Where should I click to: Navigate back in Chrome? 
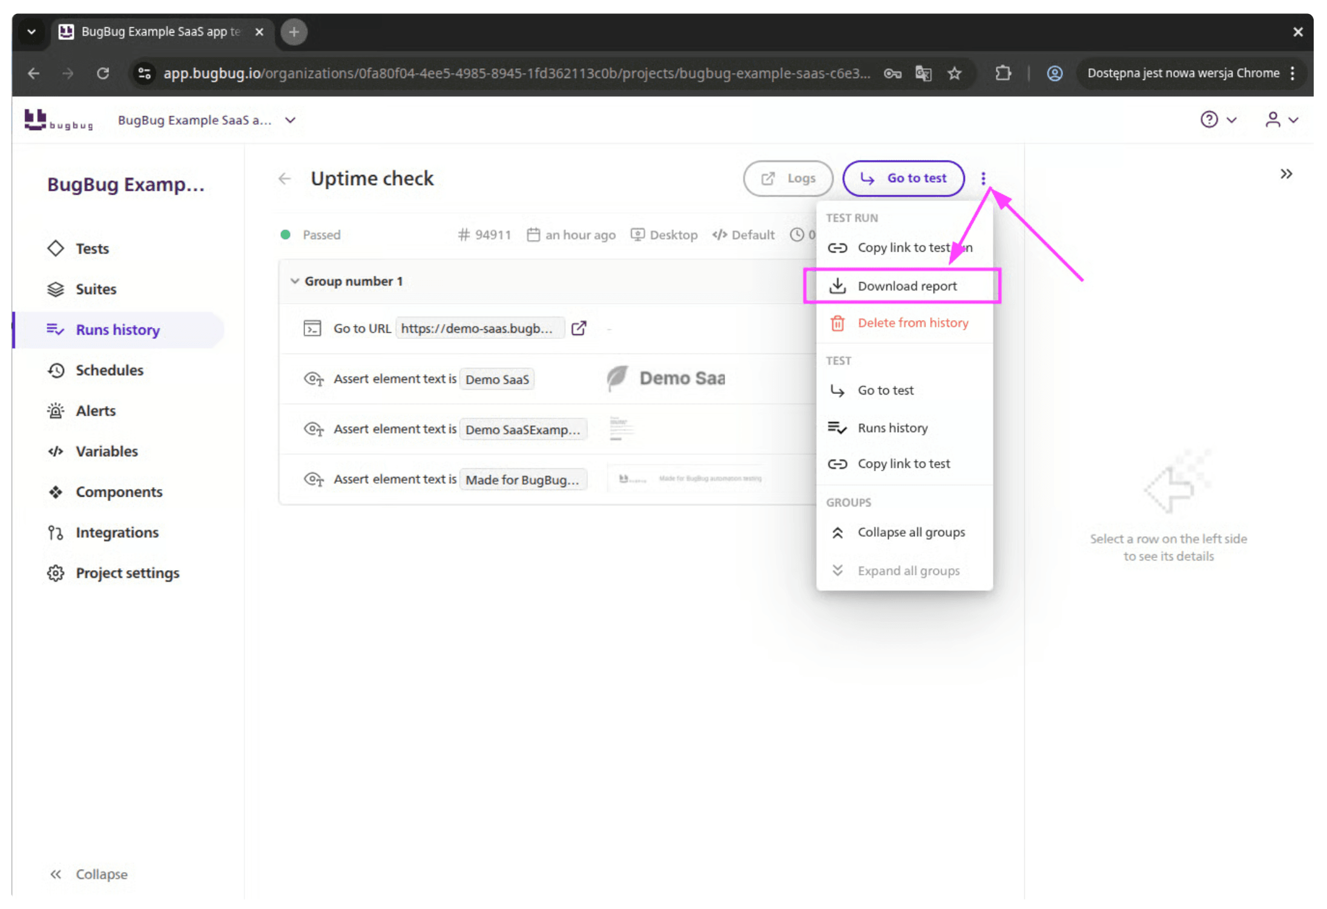pos(34,73)
